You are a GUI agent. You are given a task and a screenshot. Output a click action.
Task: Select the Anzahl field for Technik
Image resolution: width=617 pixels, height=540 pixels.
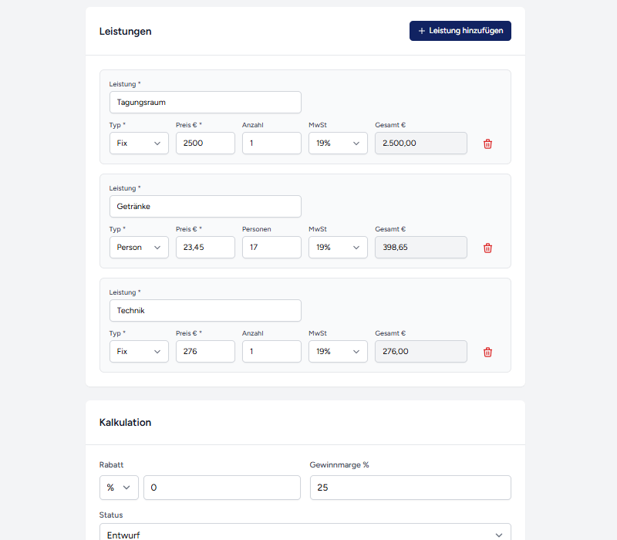(271, 351)
